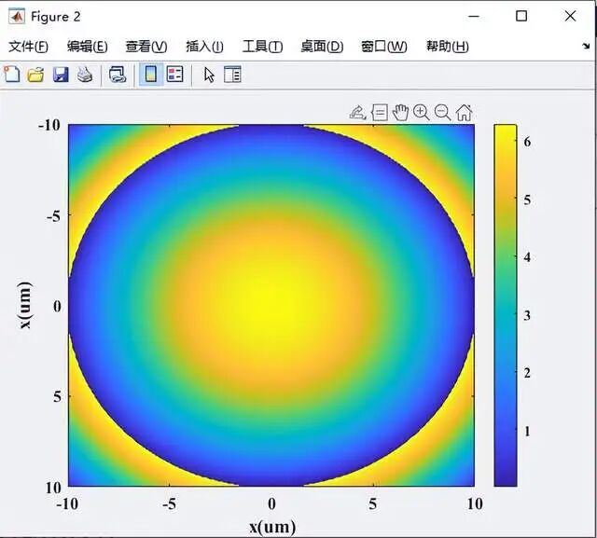Click the Open File folder icon
The height and width of the screenshot is (538, 597).
(35, 75)
